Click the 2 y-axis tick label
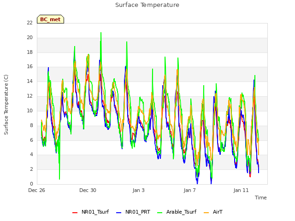 pyautogui.click(x=31, y=169)
